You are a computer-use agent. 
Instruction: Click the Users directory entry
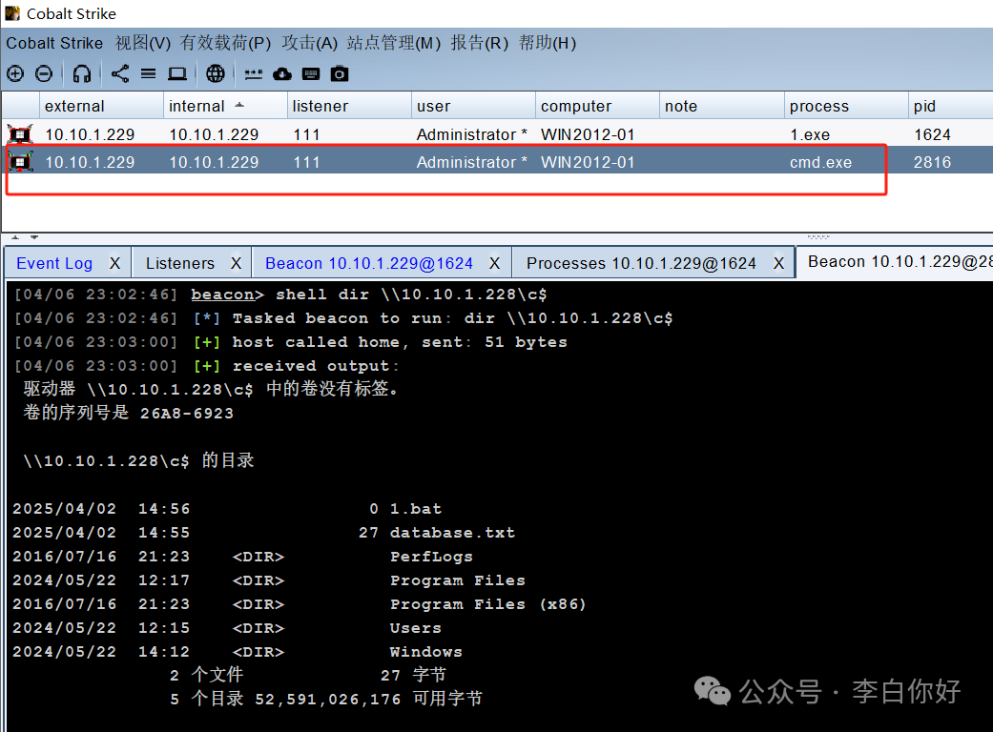click(416, 628)
